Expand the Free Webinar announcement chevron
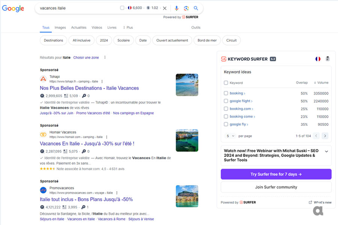Viewport: 338px width, 225px height. click(326, 151)
